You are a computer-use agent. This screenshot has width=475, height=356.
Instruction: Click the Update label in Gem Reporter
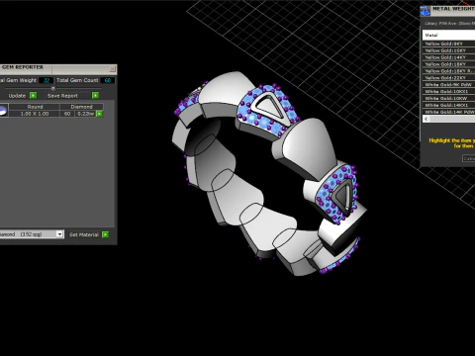[x=17, y=96]
